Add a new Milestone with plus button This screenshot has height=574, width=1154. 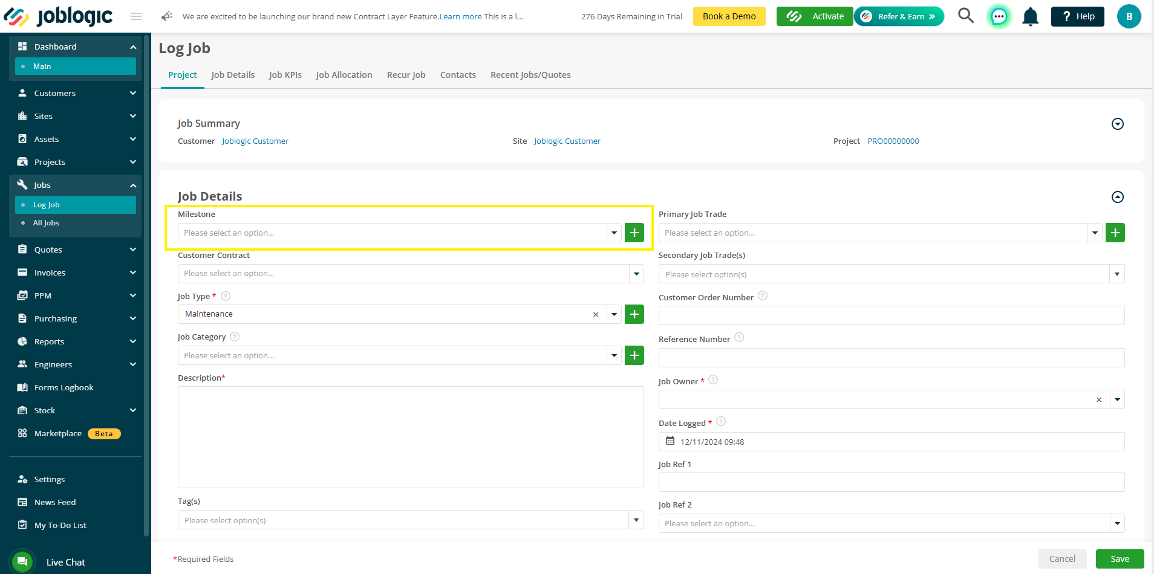point(634,233)
